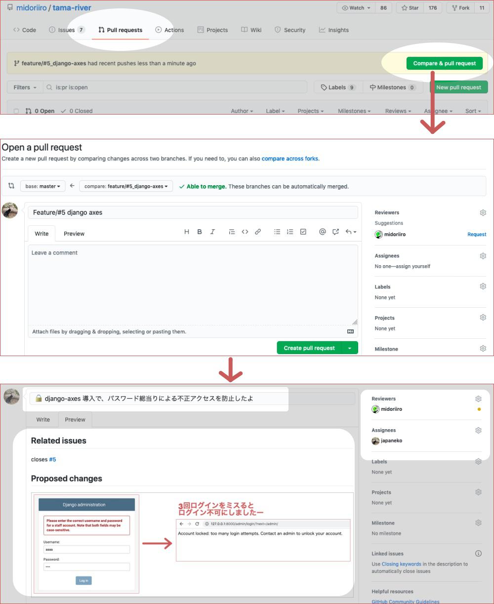The height and width of the screenshot is (604, 494).
Task: Click the 'assign yourself' link
Action: pyautogui.click(x=414, y=266)
